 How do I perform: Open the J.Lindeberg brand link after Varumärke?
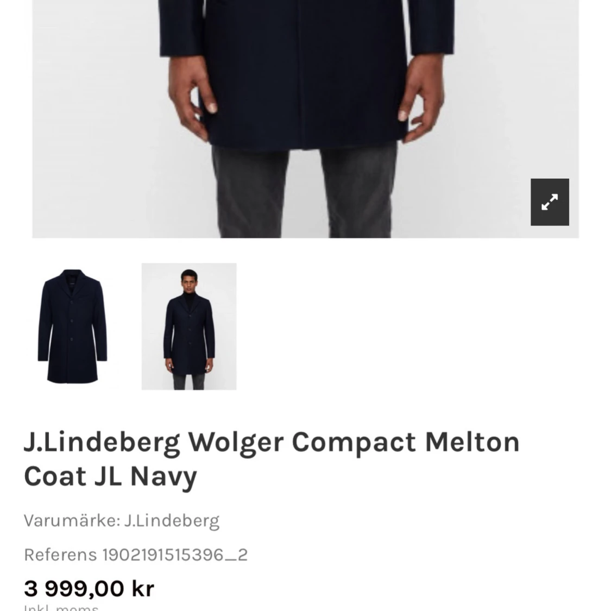coord(172,521)
